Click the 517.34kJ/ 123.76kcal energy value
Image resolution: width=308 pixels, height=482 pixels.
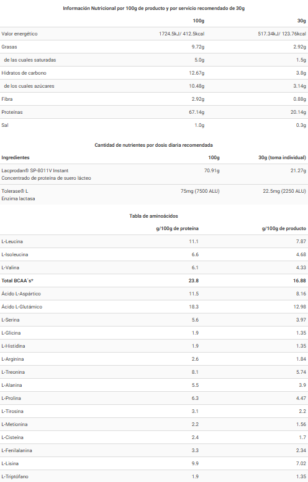282,34
